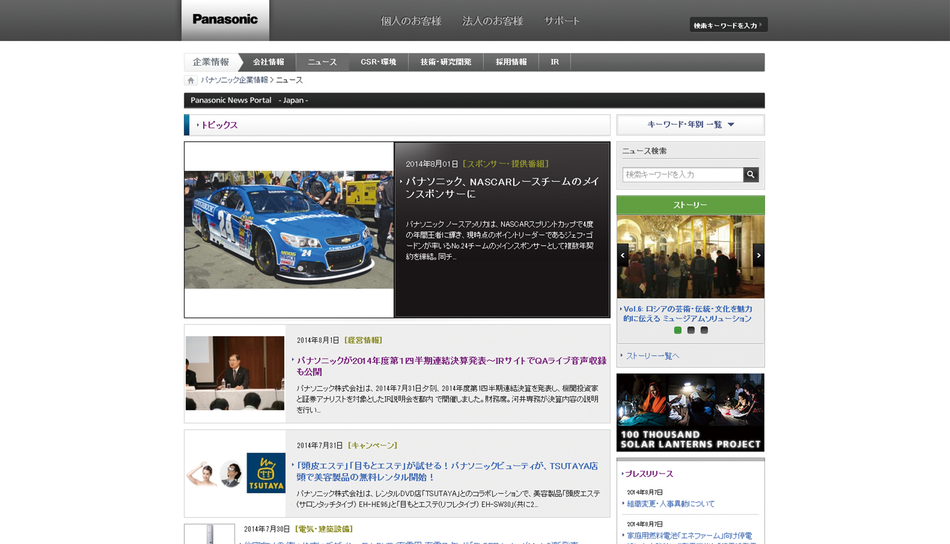
Task: Go to ストーリー一覧へ link
Action: [x=652, y=356]
